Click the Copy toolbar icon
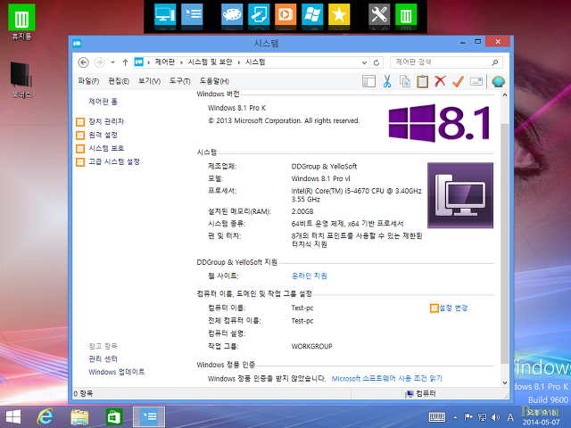571x428 pixels. [404, 81]
